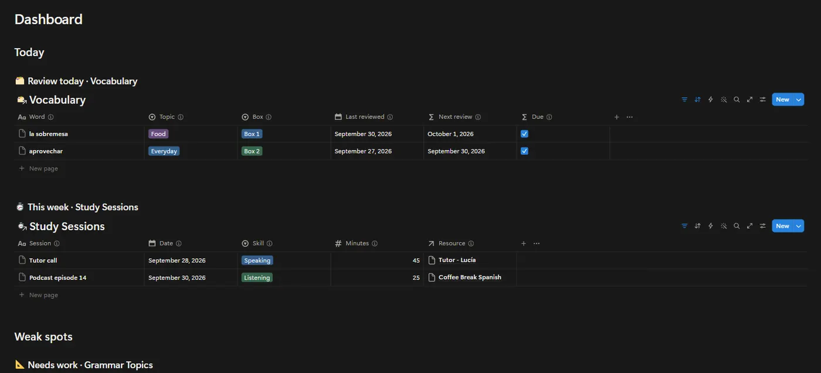Open the Vocabulary database title link
This screenshot has width=821, height=373.
(x=57, y=100)
